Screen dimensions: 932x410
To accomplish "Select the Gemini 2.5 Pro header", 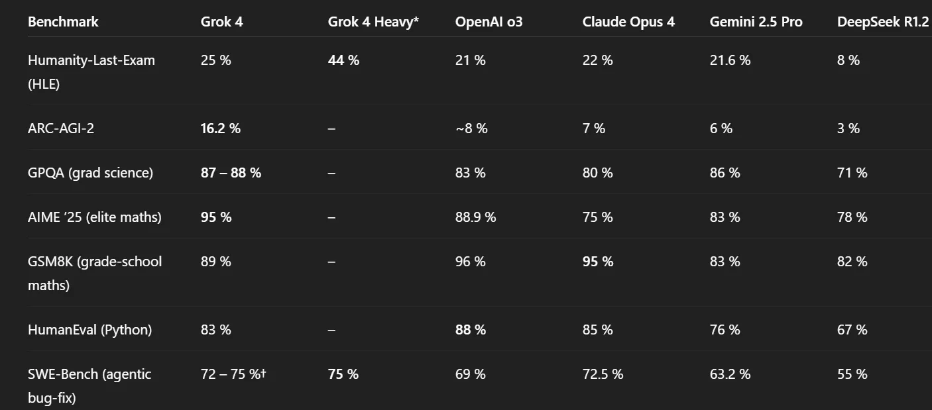I will click(x=756, y=22).
